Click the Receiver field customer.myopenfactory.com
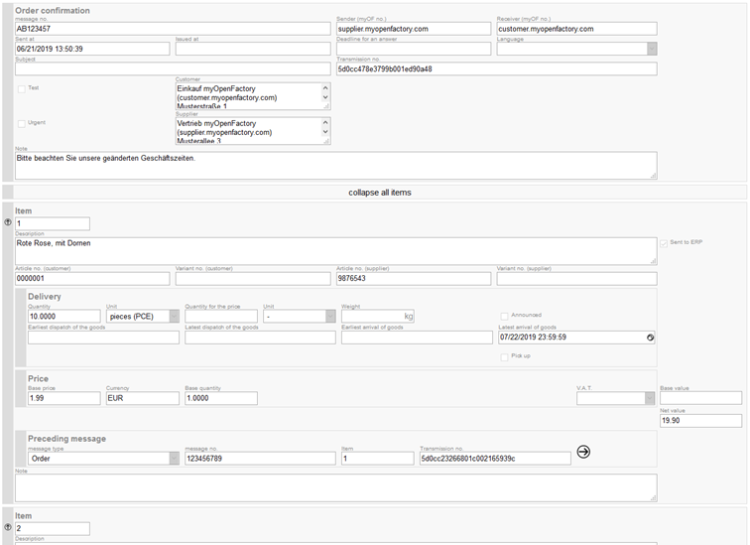 [x=576, y=29]
